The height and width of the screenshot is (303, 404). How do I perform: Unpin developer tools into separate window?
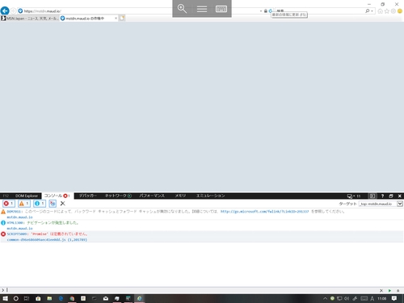391,196
